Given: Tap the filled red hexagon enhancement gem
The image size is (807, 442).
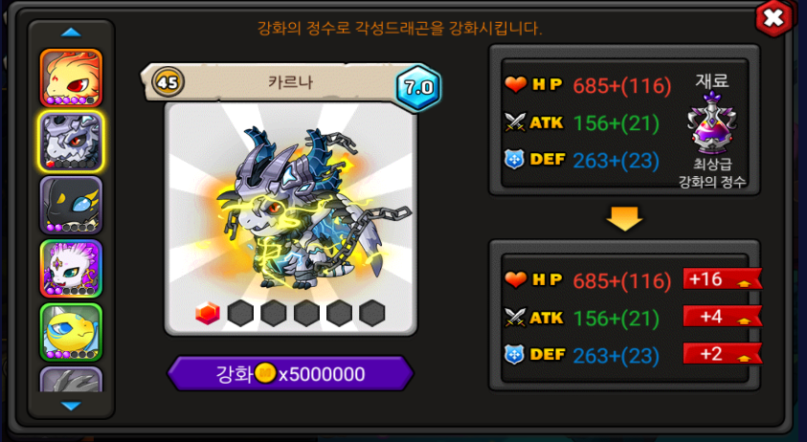Looking at the screenshot, I should click(208, 313).
